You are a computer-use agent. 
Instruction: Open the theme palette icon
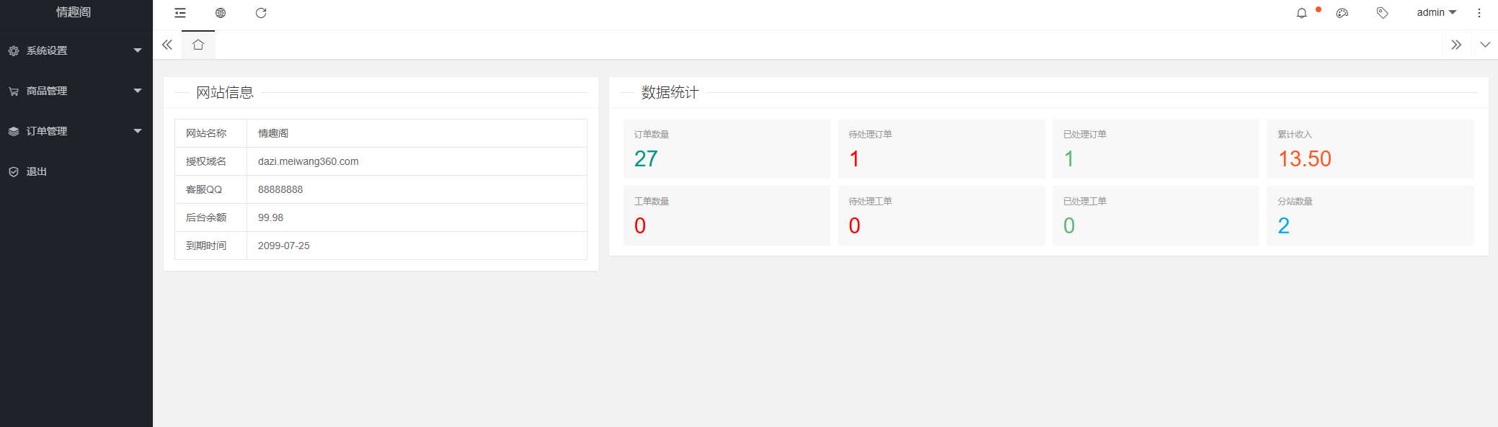[1342, 13]
